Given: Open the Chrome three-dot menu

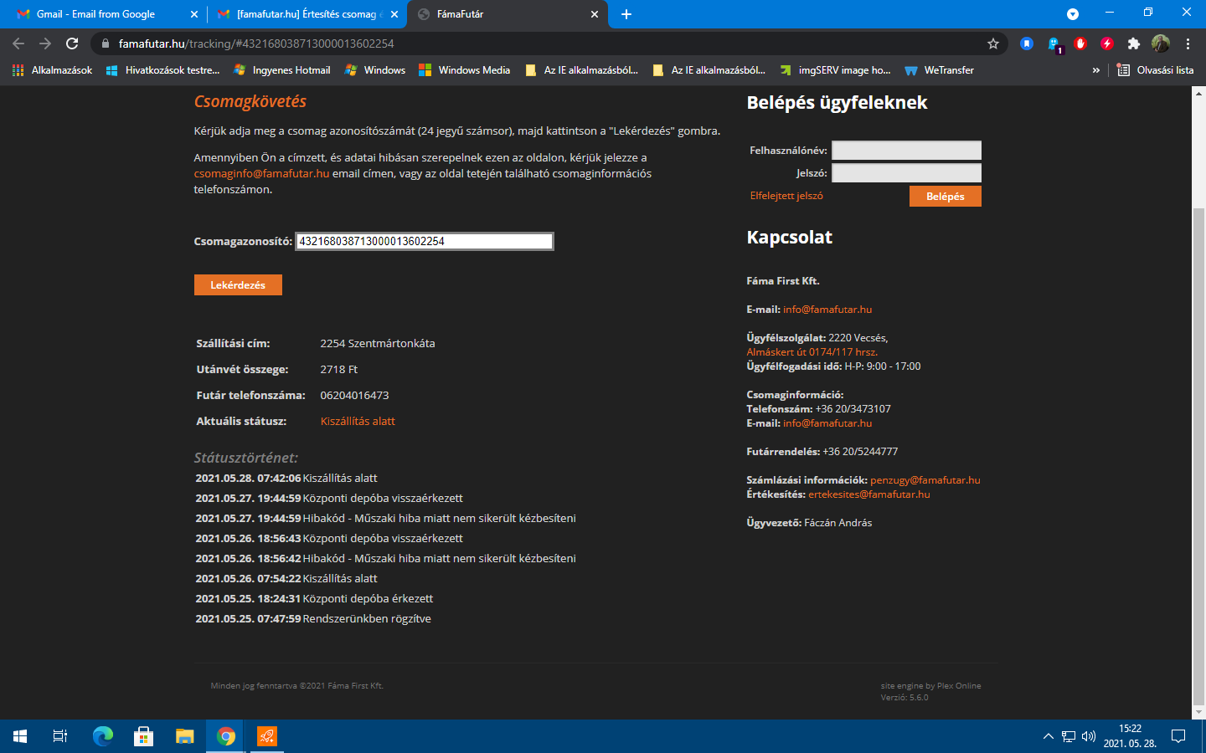Looking at the screenshot, I should [x=1188, y=44].
